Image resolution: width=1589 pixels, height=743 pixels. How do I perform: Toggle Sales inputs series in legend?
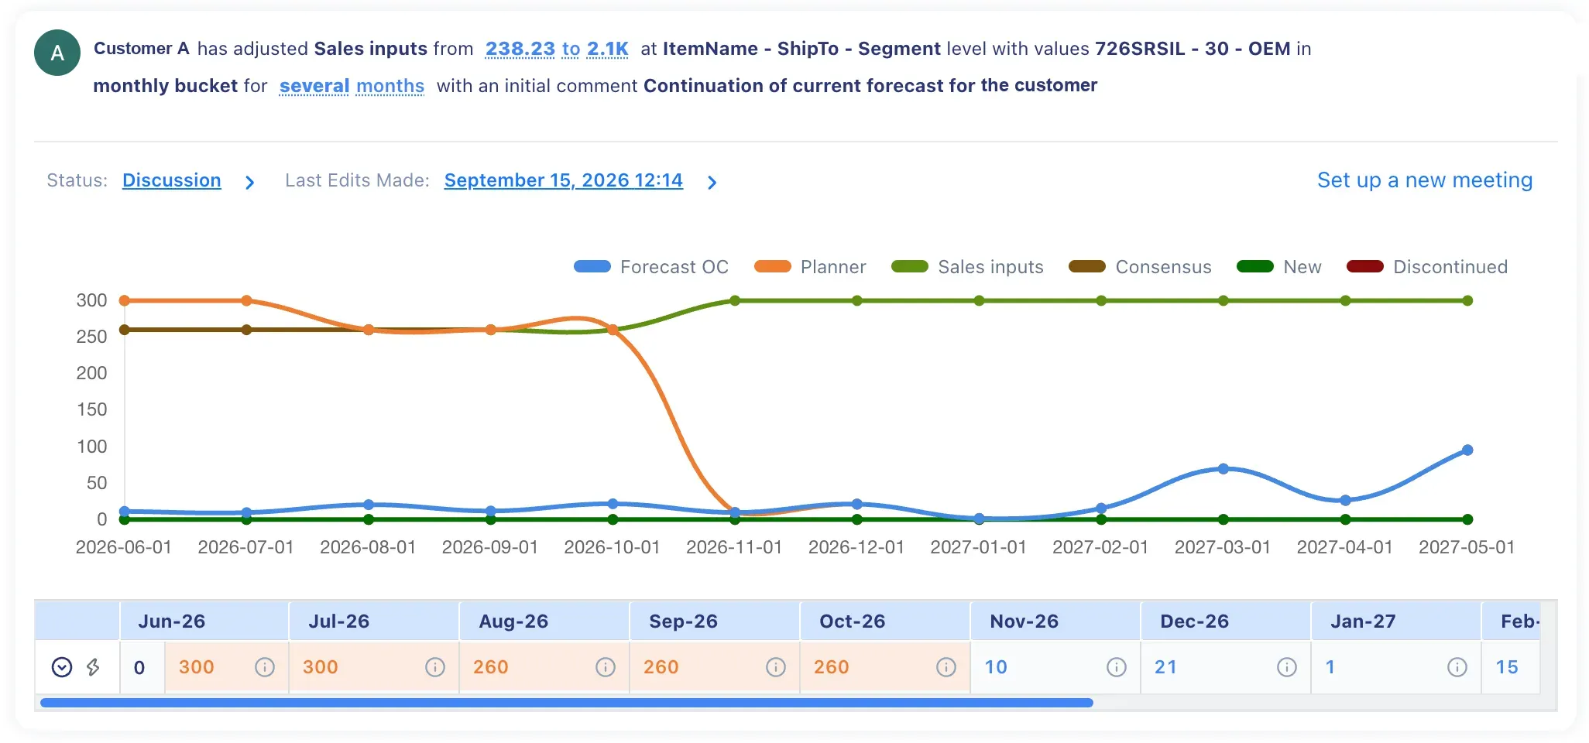click(968, 267)
